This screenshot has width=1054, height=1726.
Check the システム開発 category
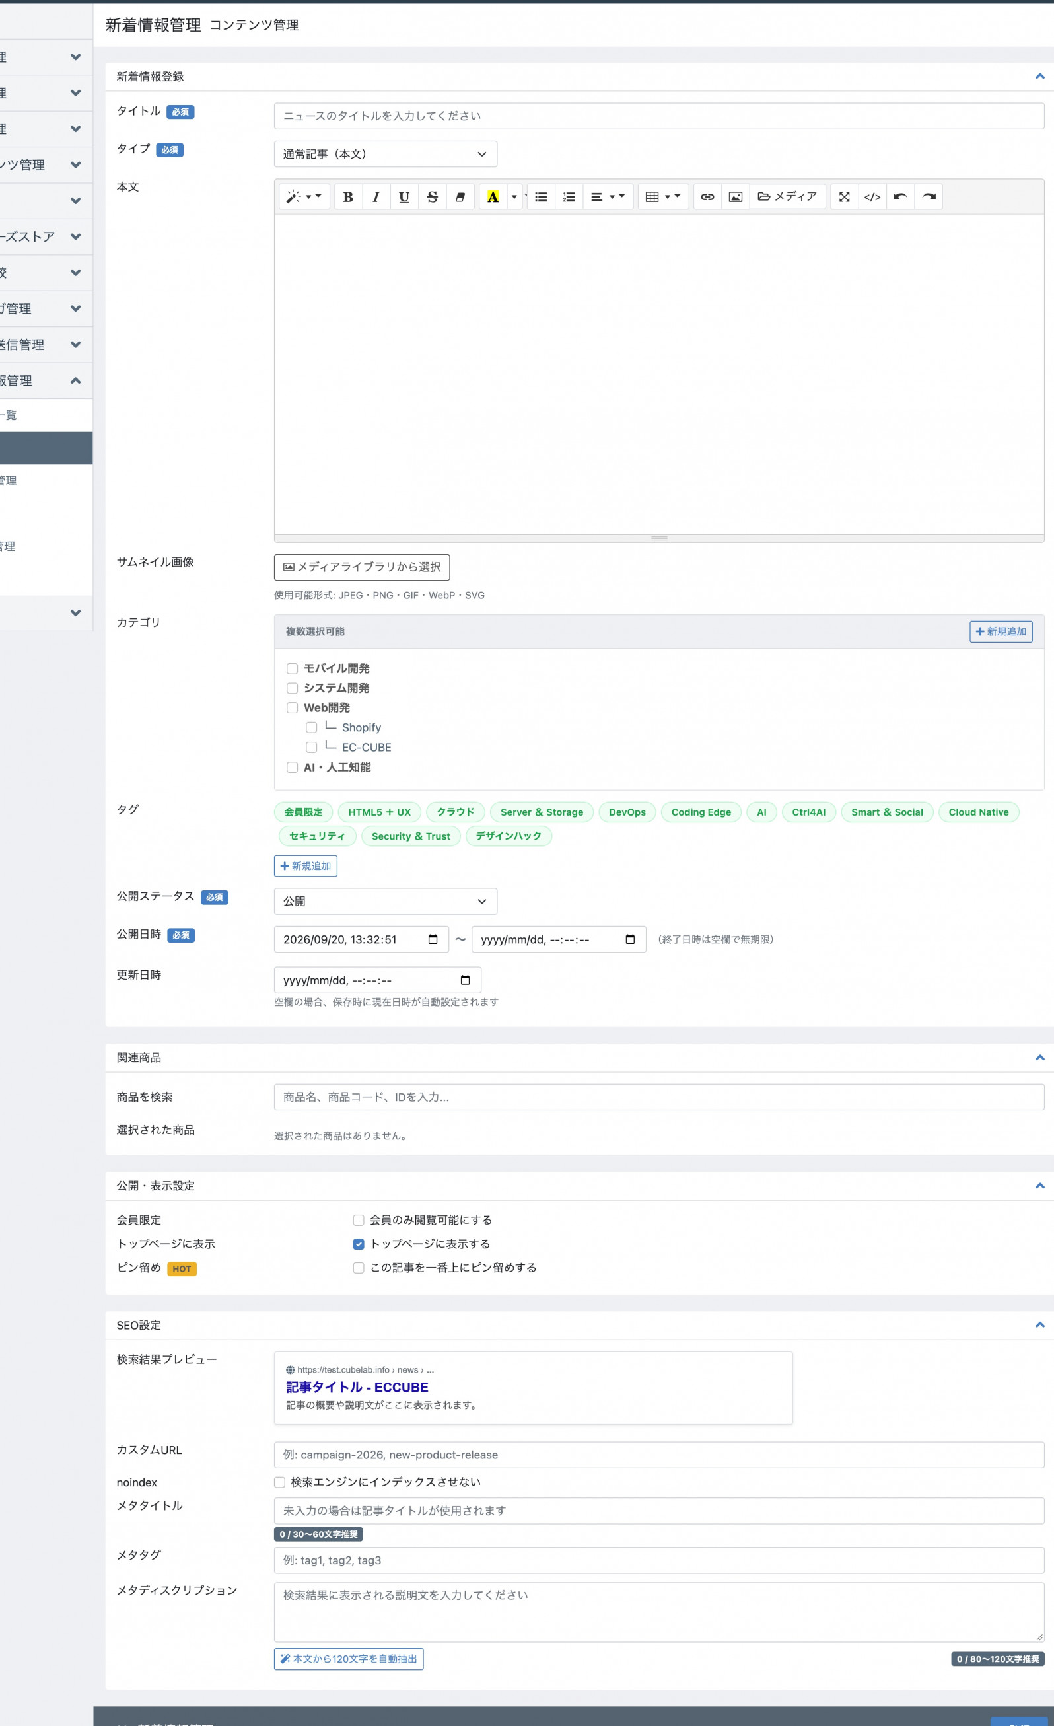(x=293, y=688)
